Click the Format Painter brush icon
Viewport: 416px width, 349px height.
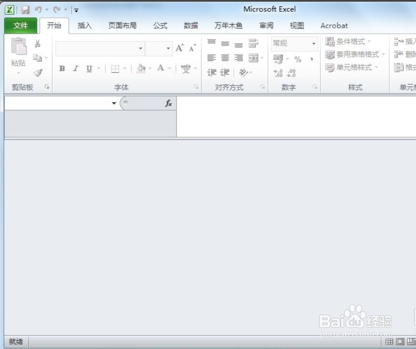point(38,72)
